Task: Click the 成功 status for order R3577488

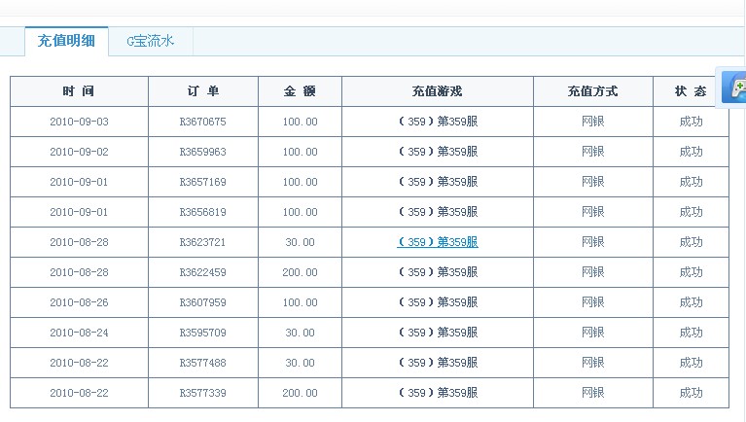Action: [691, 363]
